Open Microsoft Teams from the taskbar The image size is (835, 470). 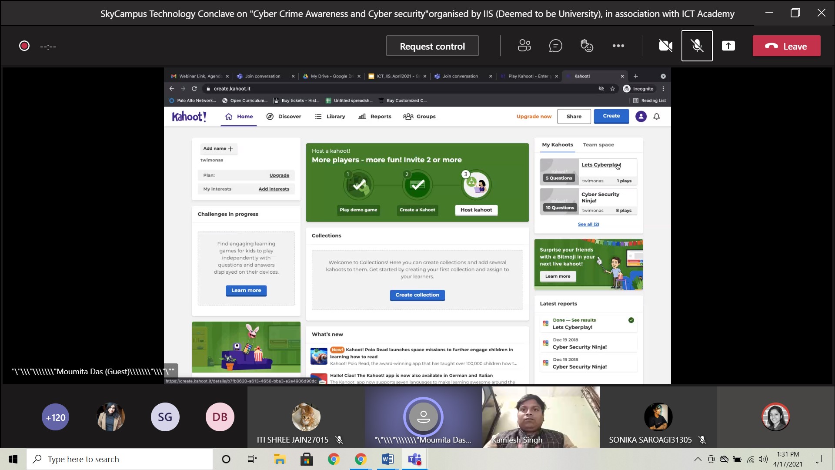(414, 459)
